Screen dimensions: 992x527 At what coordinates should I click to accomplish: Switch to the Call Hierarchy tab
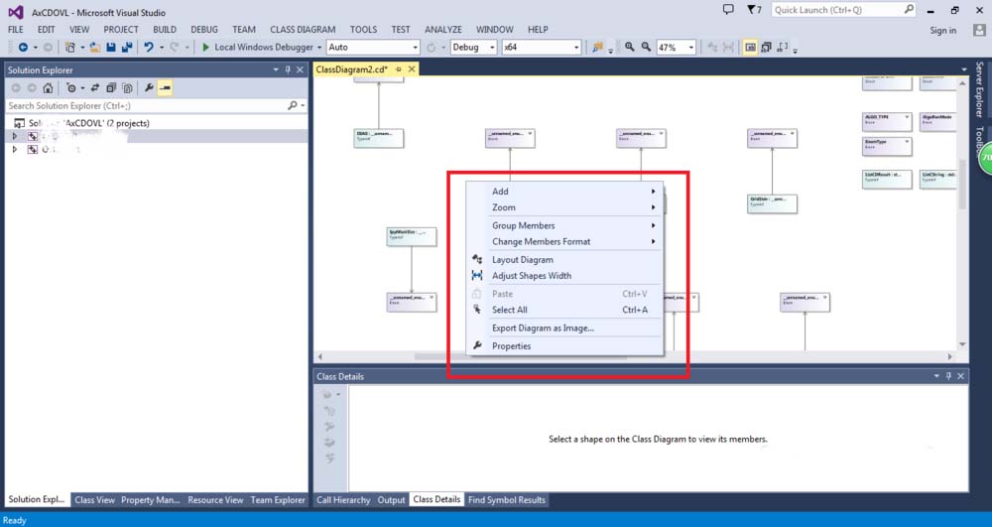pos(343,500)
